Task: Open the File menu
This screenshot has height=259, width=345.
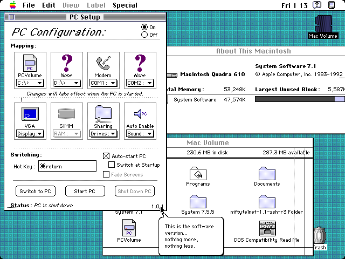Action: pos(29,5)
